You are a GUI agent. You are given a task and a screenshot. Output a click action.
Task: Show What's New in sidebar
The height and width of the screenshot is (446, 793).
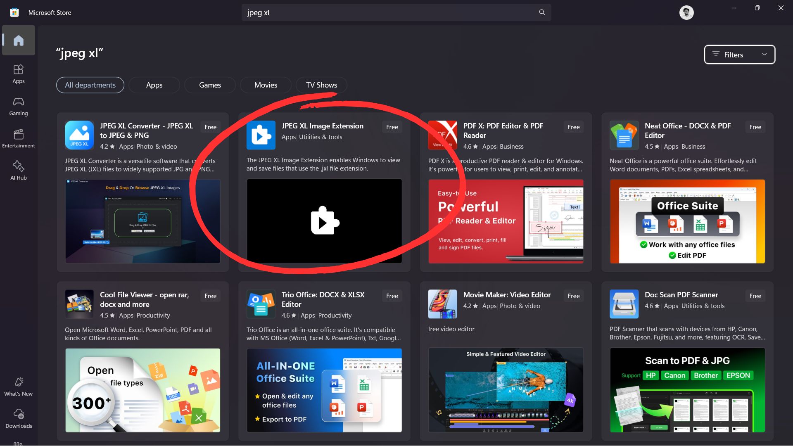(x=19, y=387)
